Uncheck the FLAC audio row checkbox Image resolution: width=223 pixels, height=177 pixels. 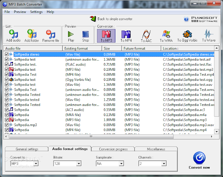pos(7,64)
